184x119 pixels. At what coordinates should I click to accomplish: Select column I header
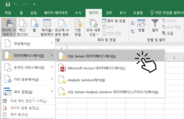pyautogui.click(x=174, y=58)
